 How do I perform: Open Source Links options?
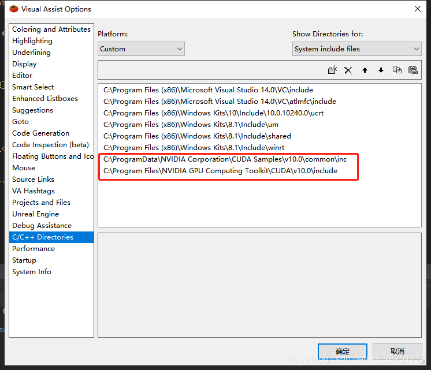[51, 180]
